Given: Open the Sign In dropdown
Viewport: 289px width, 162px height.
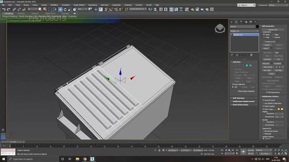Looking at the screenshot, I should [x=247, y=5].
